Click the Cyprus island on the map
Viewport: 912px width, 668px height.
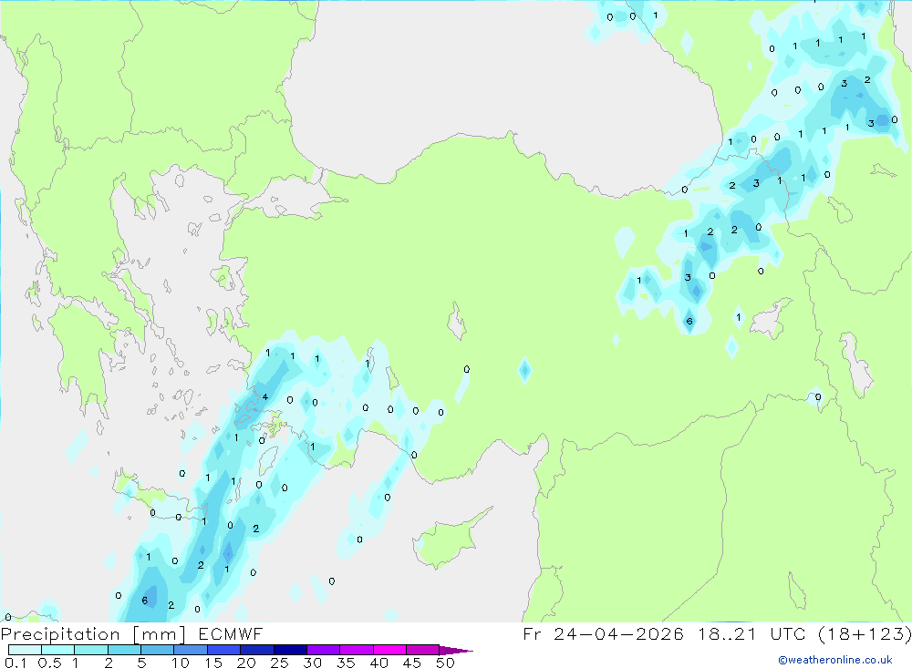451,538
